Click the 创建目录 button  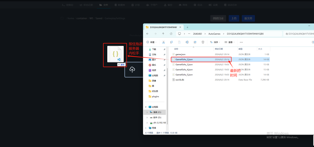(x=218, y=18)
